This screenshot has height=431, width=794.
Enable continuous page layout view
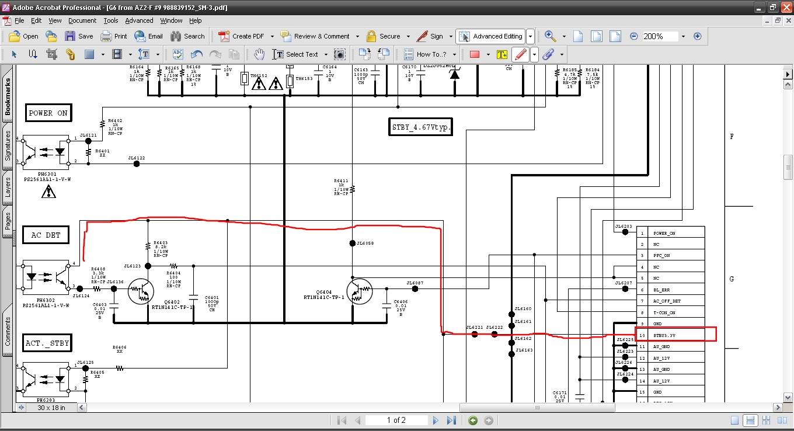[751, 420]
